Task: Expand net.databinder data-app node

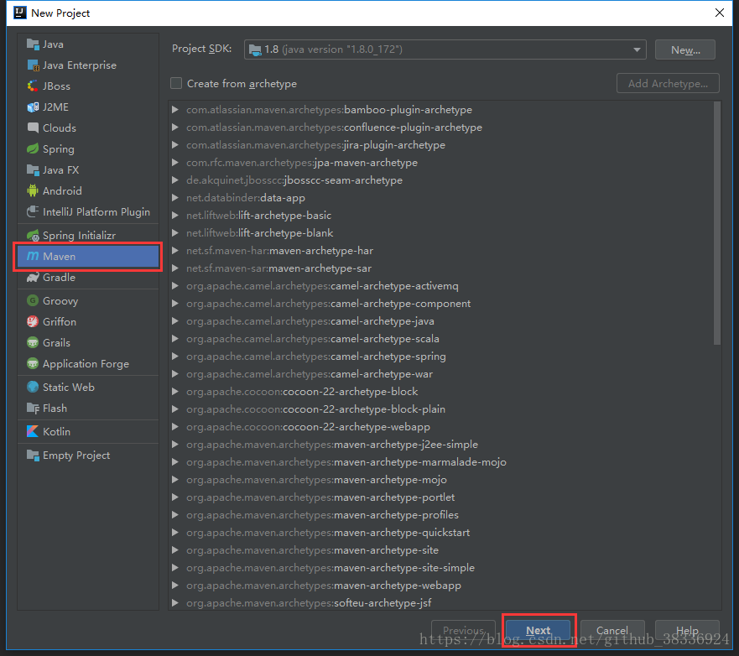Action: coord(174,197)
